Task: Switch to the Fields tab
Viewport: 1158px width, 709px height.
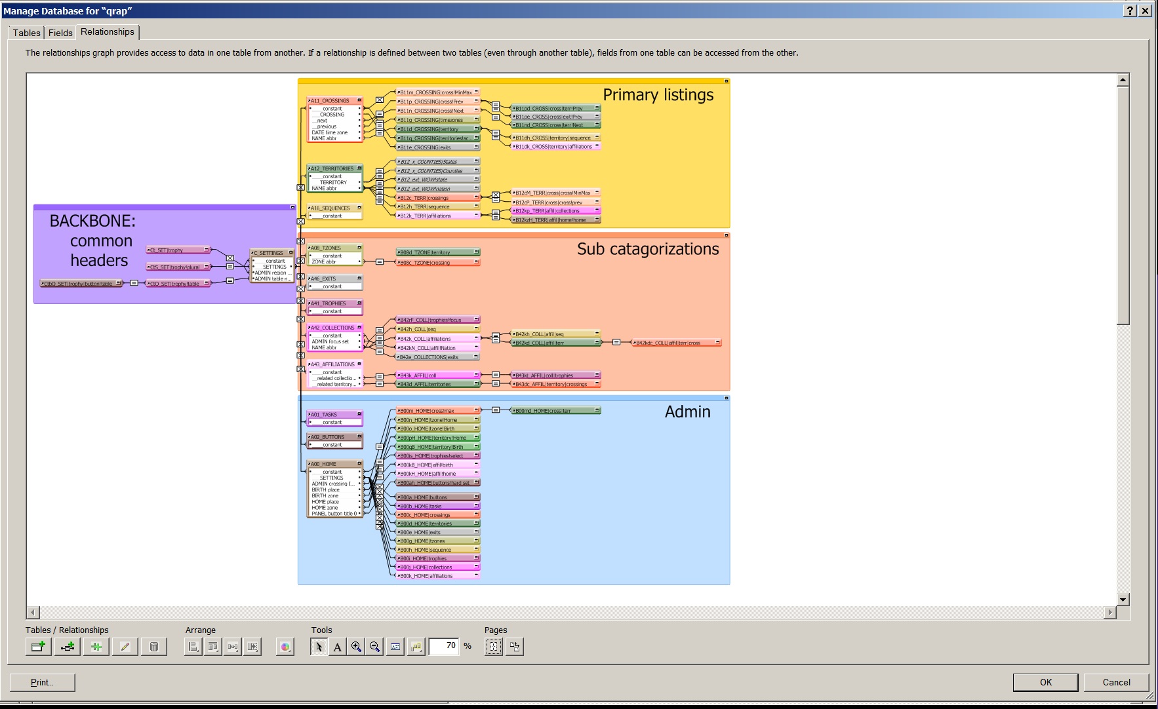Action: tap(60, 33)
